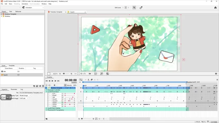This screenshot has width=219, height=123.
Task: Jump to the last frame
Action: coord(58,81)
